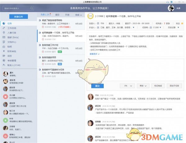Click the blue tag on 鱼骨创建新项目 task
The height and width of the screenshot is (143, 186).
tap(60, 64)
